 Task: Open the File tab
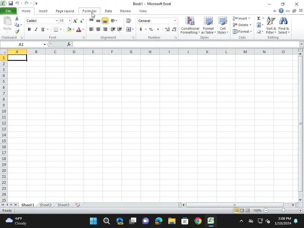8,11
